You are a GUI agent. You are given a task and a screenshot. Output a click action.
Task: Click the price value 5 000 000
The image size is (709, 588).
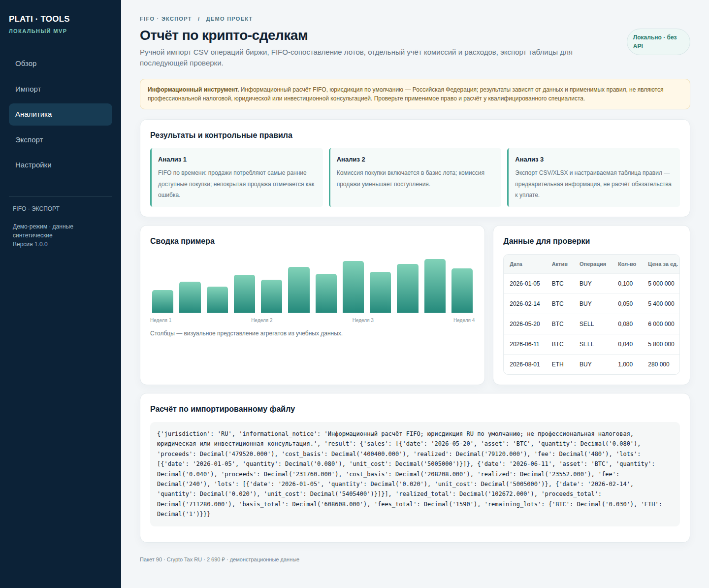661,284
